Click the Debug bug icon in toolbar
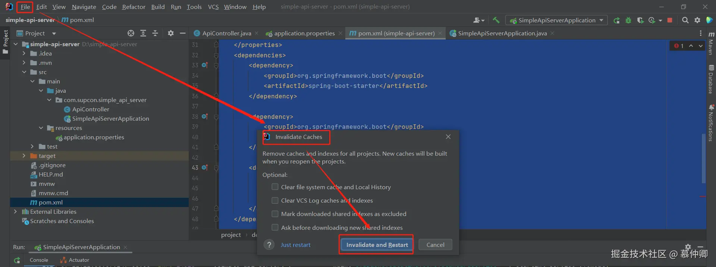 [x=628, y=20]
